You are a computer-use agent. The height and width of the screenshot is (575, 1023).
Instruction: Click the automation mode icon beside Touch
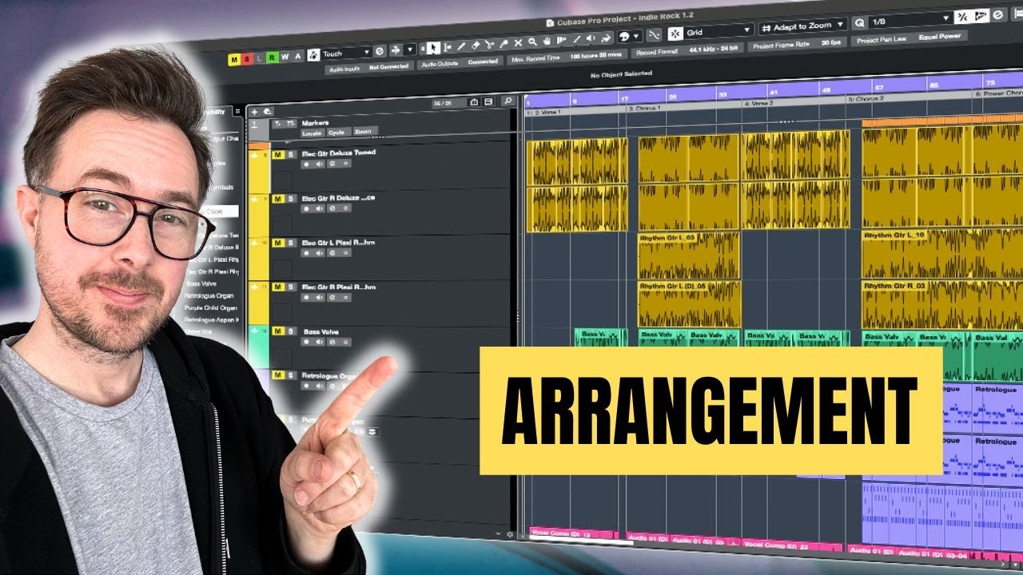point(313,55)
